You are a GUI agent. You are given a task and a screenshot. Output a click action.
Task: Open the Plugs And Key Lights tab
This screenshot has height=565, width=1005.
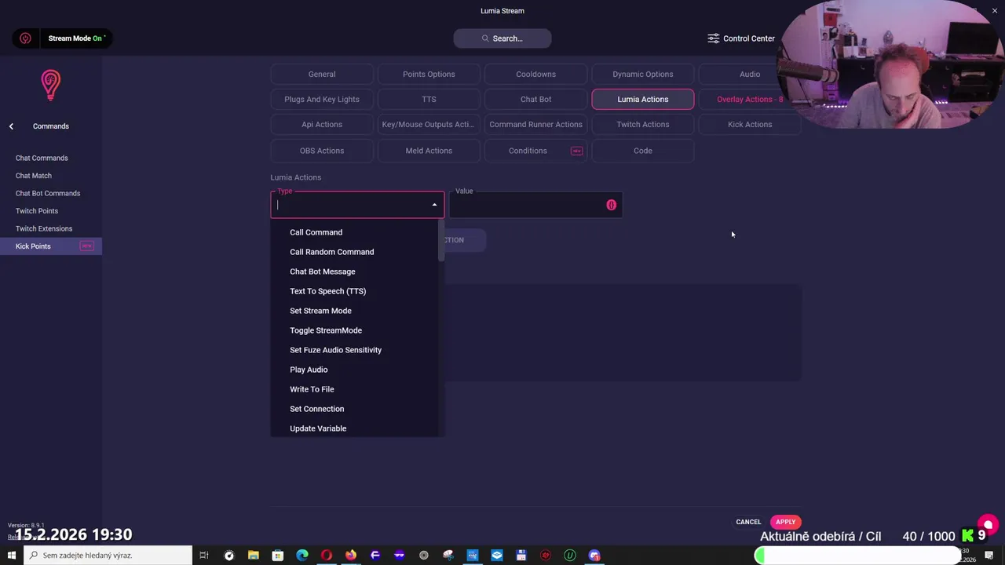(322, 99)
